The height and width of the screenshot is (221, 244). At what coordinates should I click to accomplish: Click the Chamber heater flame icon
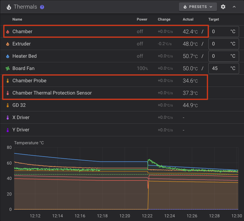coord(8,32)
